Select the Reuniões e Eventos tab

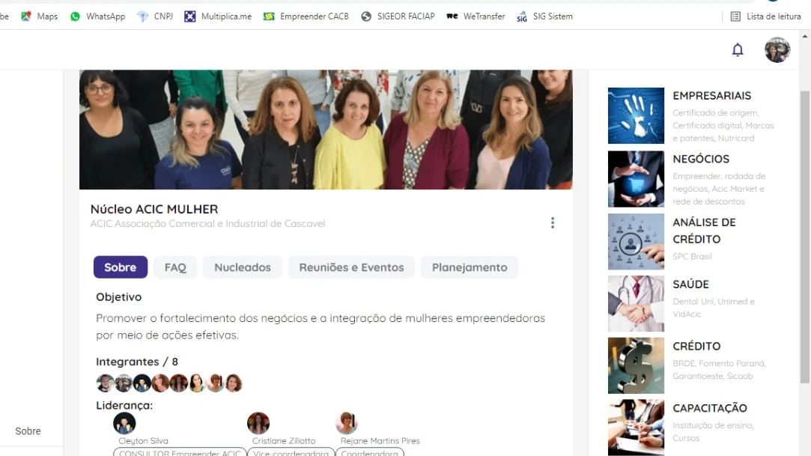click(351, 267)
